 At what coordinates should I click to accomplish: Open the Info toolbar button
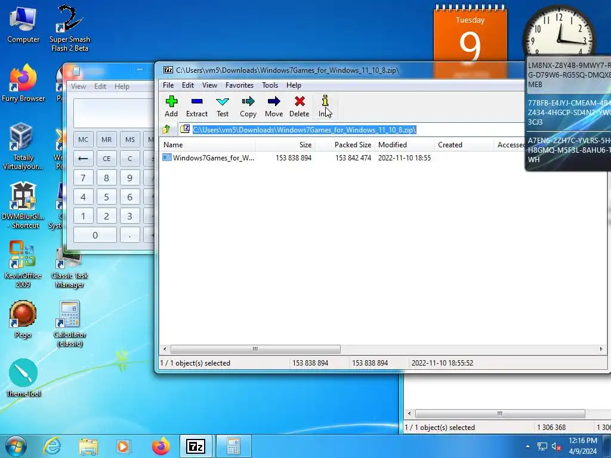click(325, 106)
